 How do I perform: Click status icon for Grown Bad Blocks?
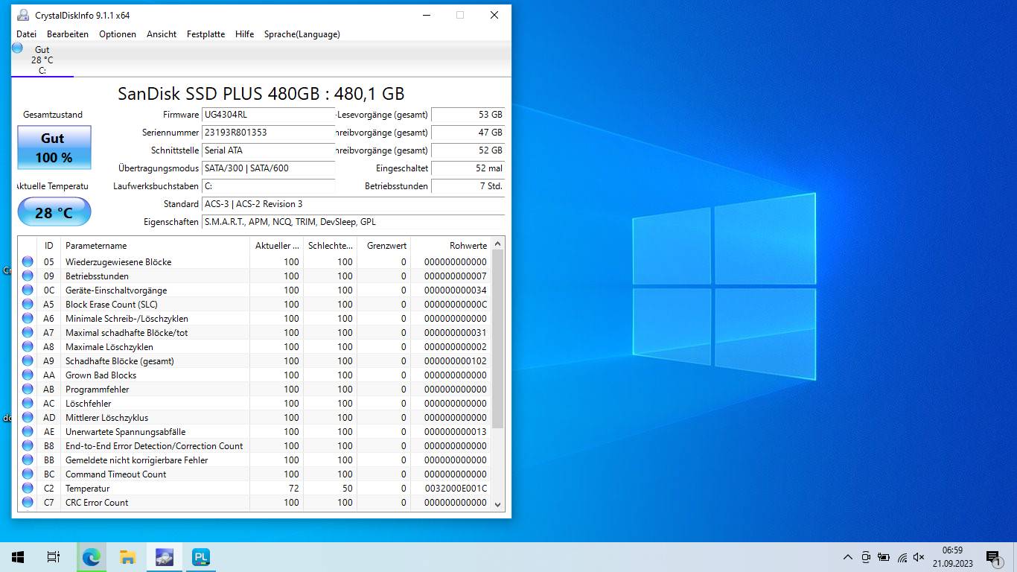(28, 375)
